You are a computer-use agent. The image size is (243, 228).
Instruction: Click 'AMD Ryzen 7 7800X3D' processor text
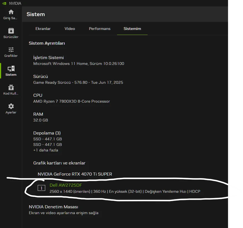coord(72,101)
